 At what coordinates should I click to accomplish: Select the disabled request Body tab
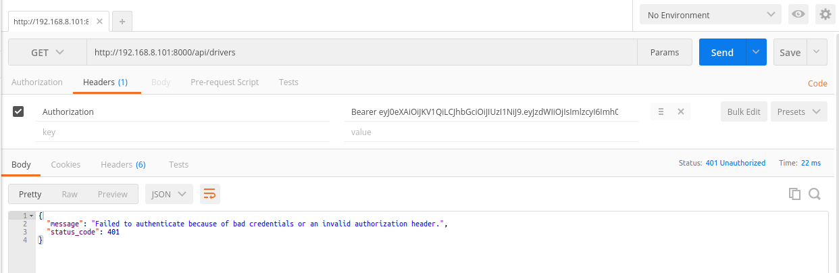coord(161,82)
